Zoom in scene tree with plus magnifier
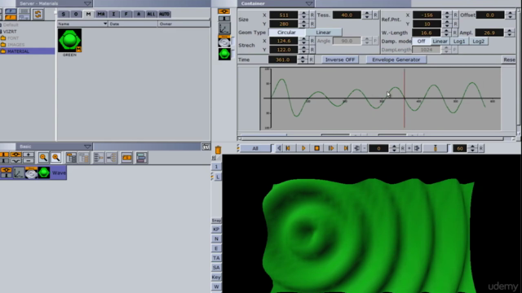Viewport: 522px width, 293px height. (x=56, y=157)
